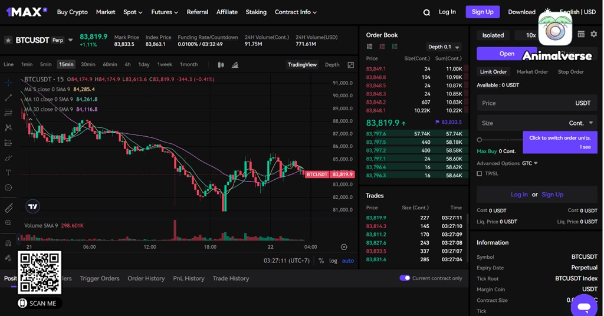This screenshot has width=604, height=316.
Task: Switch to Stop Order tab
Action: point(570,71)
